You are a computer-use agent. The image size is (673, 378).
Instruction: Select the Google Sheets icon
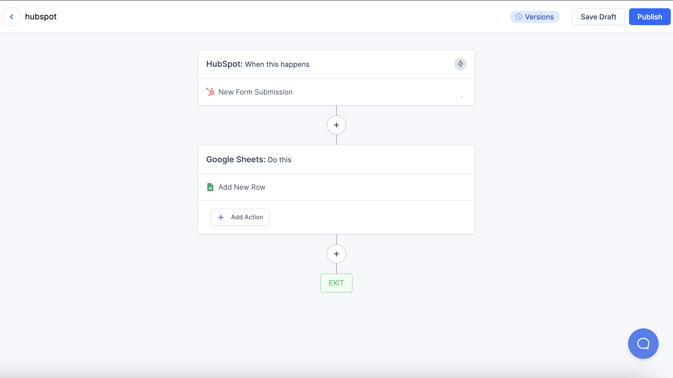210,187
